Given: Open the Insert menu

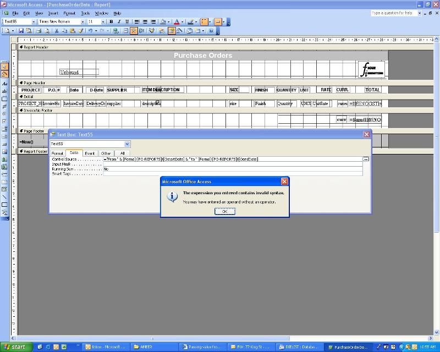Looking at the screenshot, I should point(53,13).
